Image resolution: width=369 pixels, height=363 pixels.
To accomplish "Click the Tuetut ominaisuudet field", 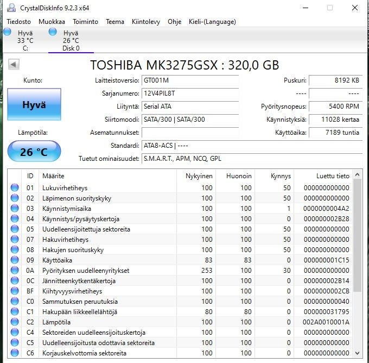I will (x=252, y=158).
